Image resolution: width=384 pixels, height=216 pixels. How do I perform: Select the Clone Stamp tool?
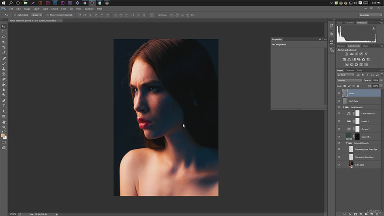click(x=3, y=69)
